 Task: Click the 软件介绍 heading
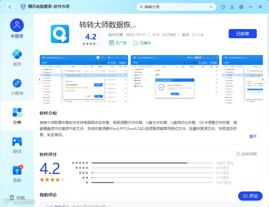pyautogui.click(x=48, y=113)
